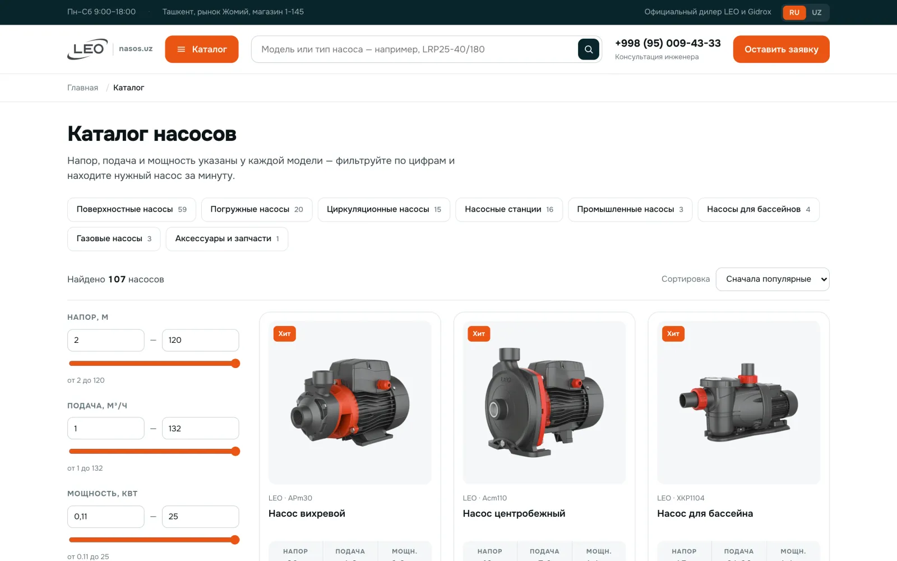Open the APm30 pump product image
This screenshot has height=561, width=897.
tap(350, 402)
